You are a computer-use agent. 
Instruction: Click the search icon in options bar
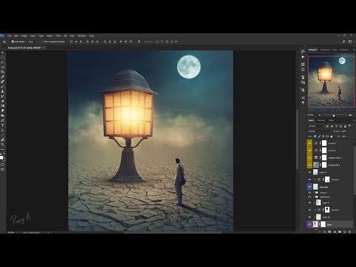pos(344,42)
